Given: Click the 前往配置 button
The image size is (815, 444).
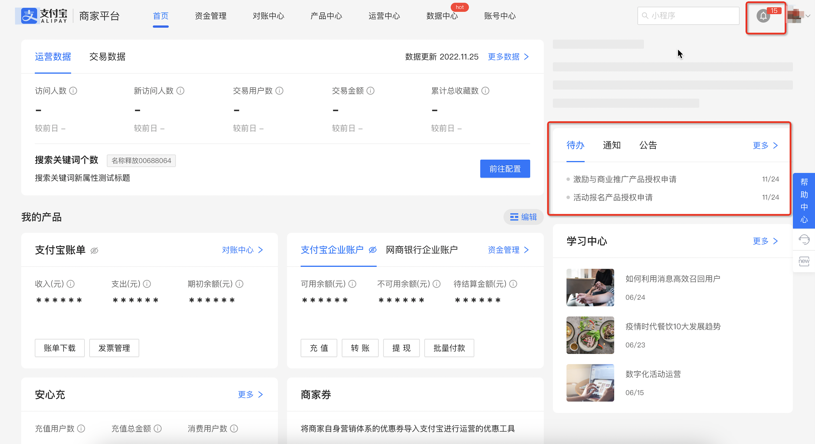Looking at the screenshot, I should 505,169.
